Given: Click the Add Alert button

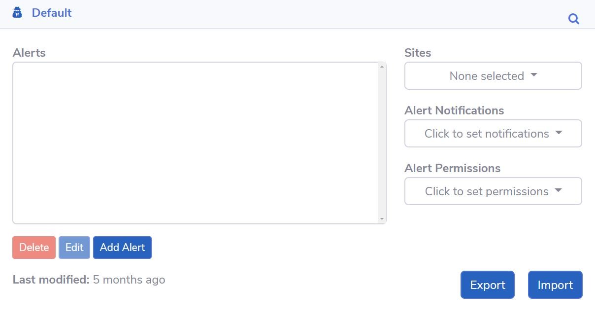Looking at the screenshot, I should 122,248.
